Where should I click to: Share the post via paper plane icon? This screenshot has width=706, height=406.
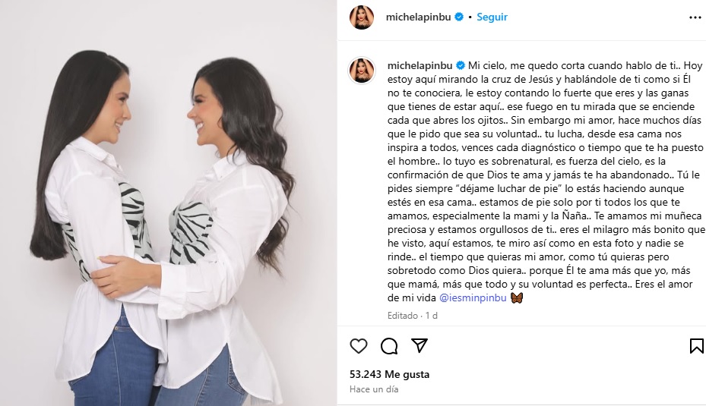419,345
